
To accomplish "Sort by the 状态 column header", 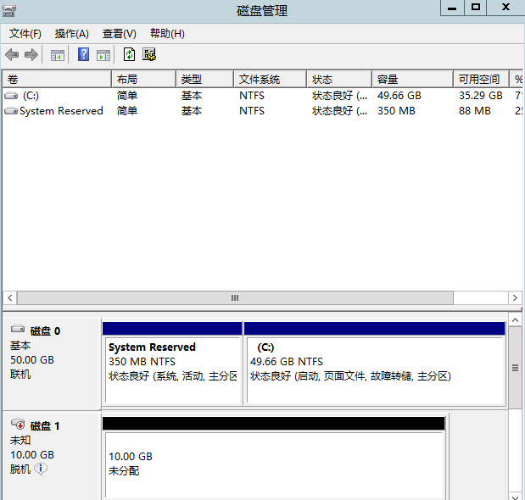I will pos(339,80).
